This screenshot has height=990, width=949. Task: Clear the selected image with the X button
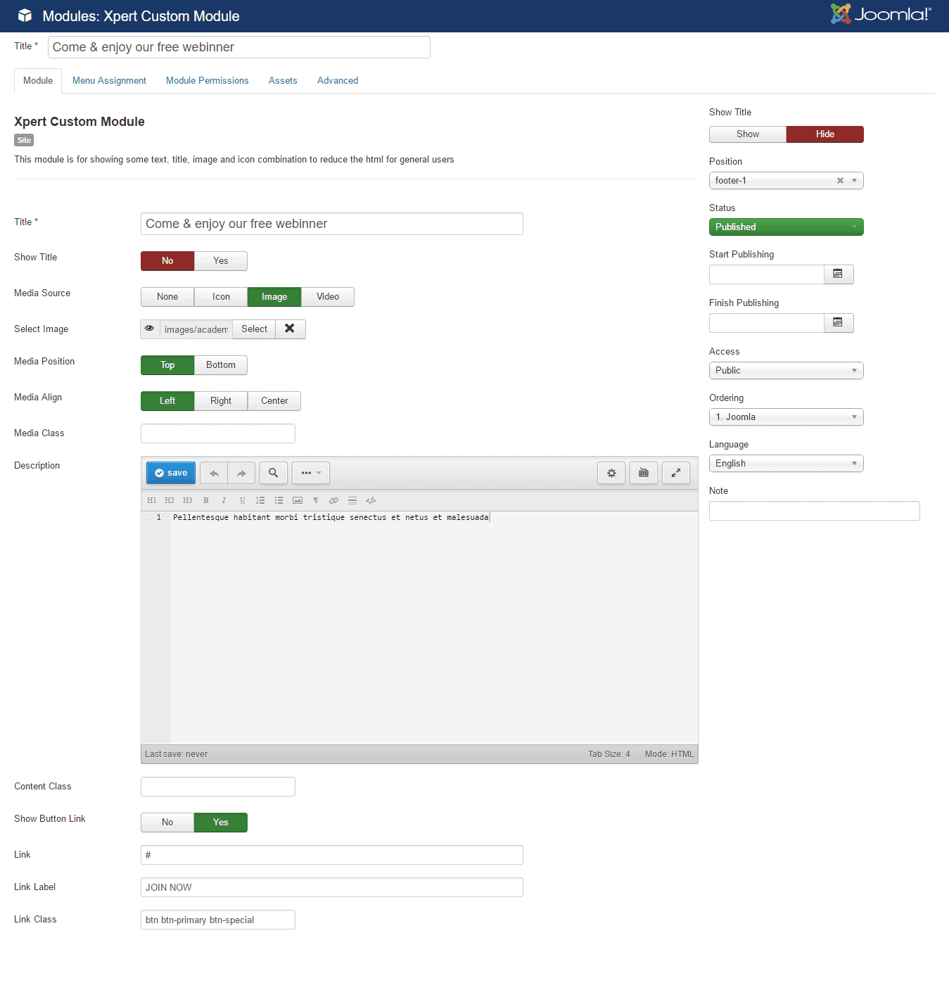click(x=290, y=329)
